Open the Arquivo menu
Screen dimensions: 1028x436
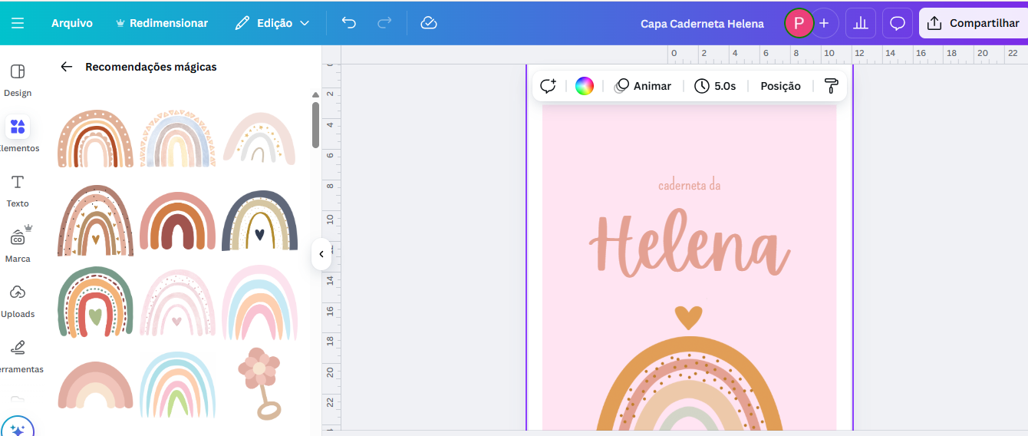pyautogui.click(x=72, y=23)
